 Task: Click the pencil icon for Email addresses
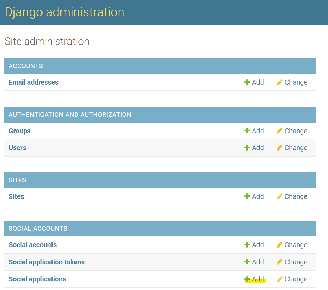tap(280, 83)
